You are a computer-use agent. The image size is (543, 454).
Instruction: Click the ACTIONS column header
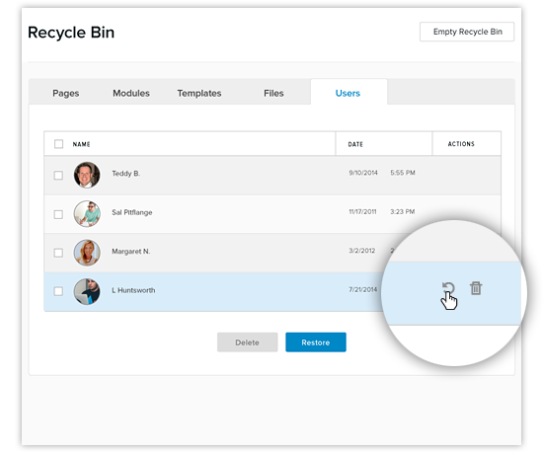point(461,144)
